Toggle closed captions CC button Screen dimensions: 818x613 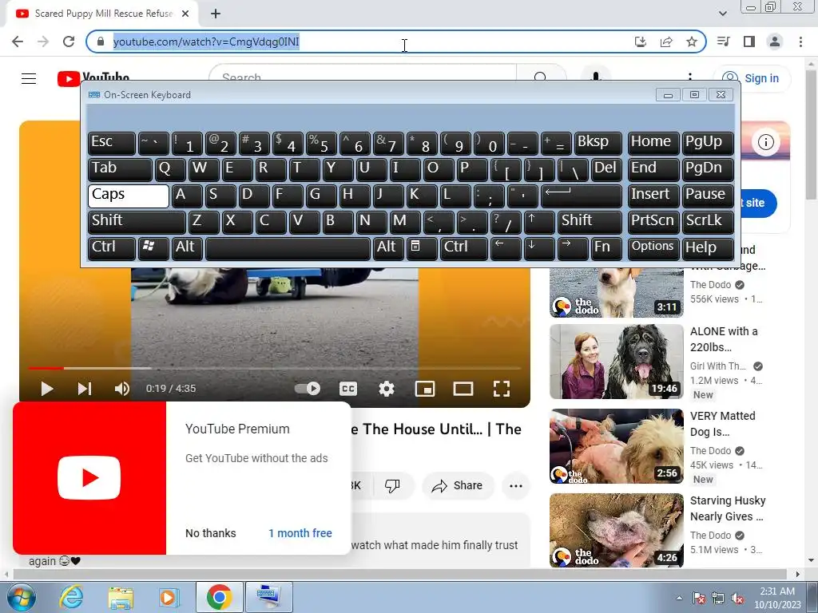pyautogui.click(x=348, y=389)
